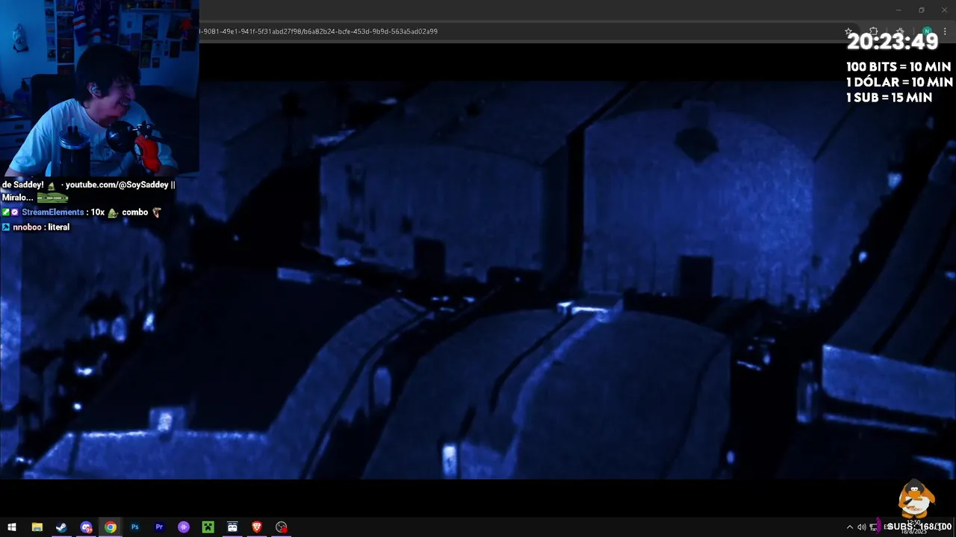
Task: Click the 20:23:49 countdown timer
Action: coord(892,42)
